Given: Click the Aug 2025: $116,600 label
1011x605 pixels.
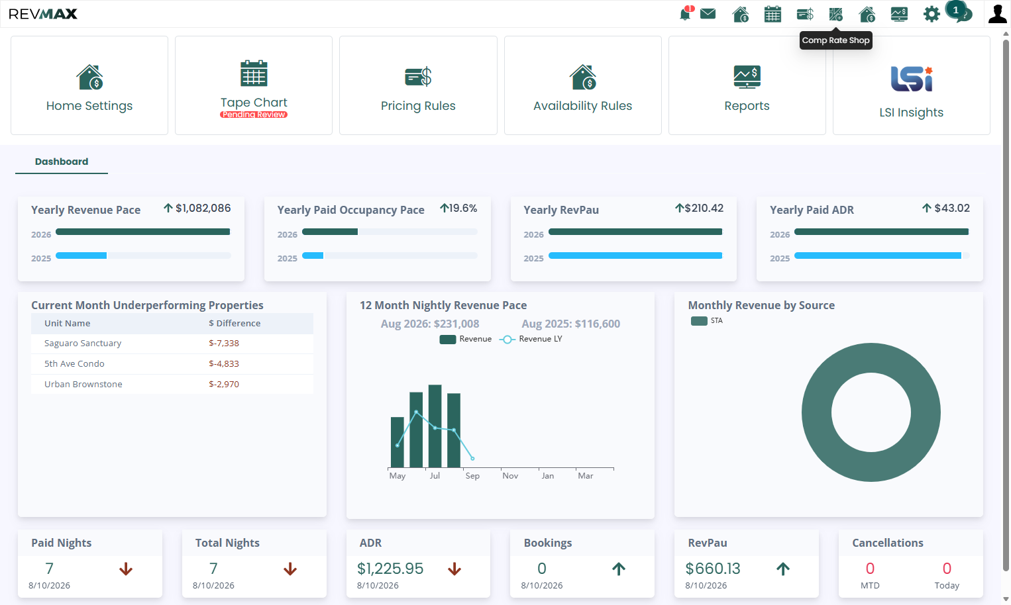Looking at the screenshot, I should pos(571,324).
